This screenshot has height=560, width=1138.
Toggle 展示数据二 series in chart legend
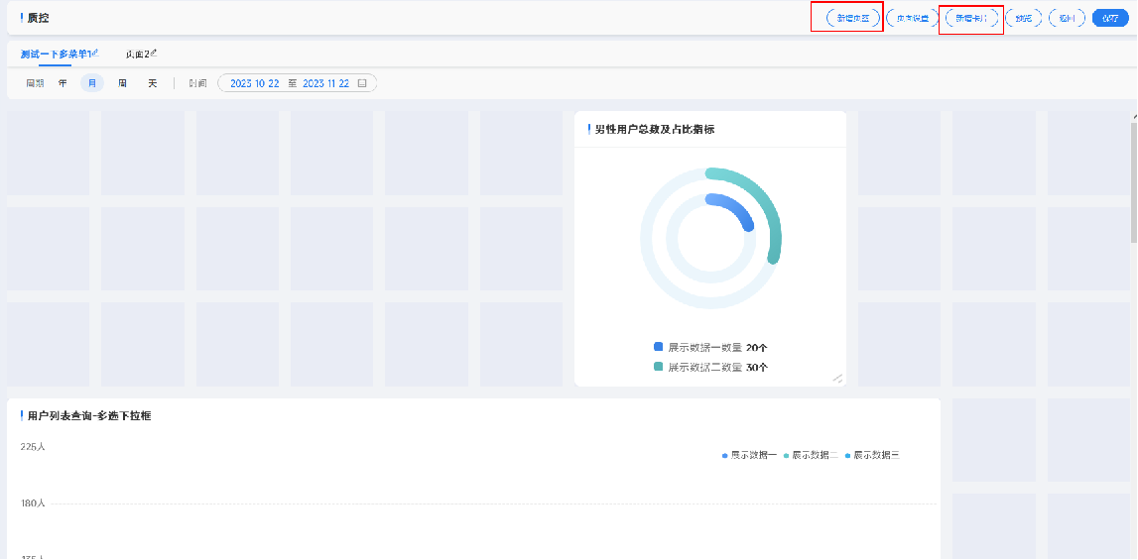pos(810,455)
